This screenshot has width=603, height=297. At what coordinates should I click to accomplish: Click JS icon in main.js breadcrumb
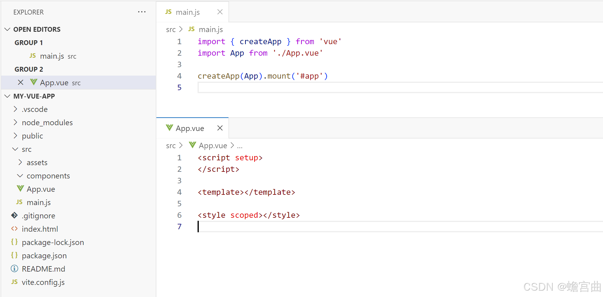pyautogui.click(x=192, y=29)
